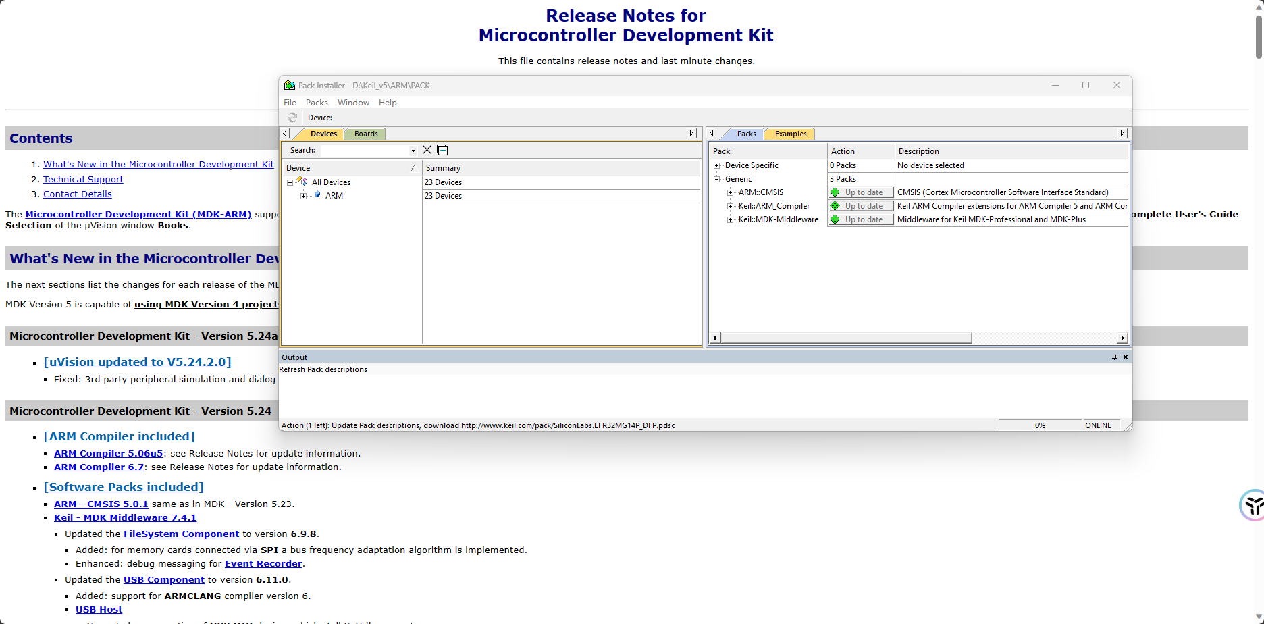Click the Technical Support link in Contents
1264x624 pixels.
point(83,179)
